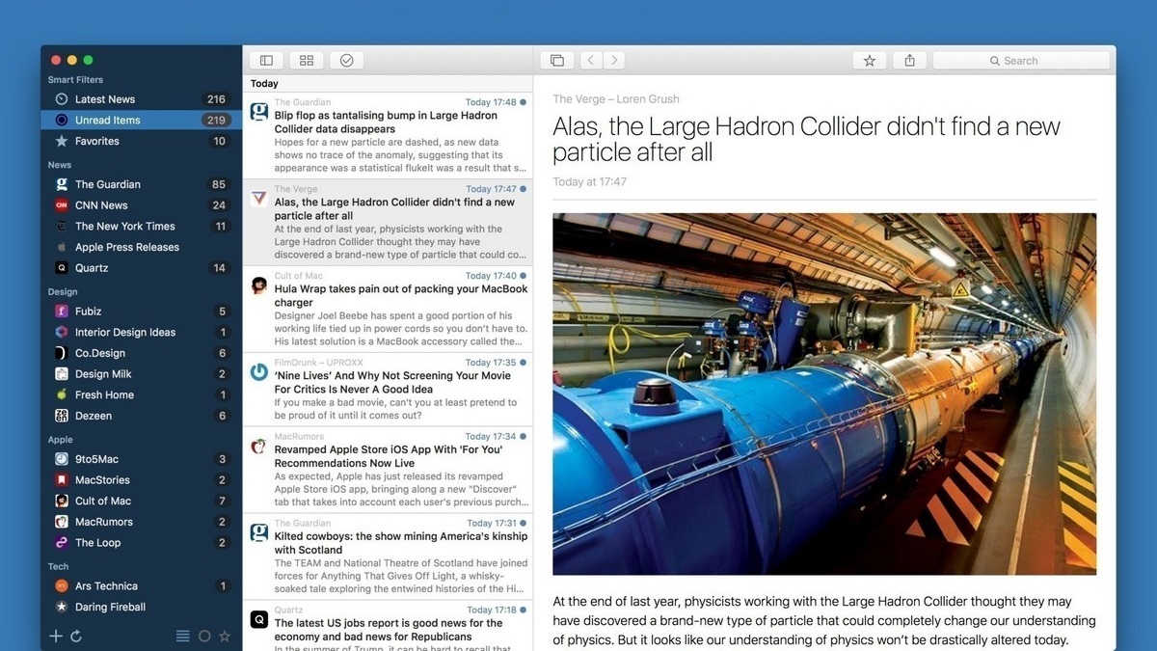1157x651 pixels.
Task: Open the article in browser window icon
Action: click(x=557, y=61)
